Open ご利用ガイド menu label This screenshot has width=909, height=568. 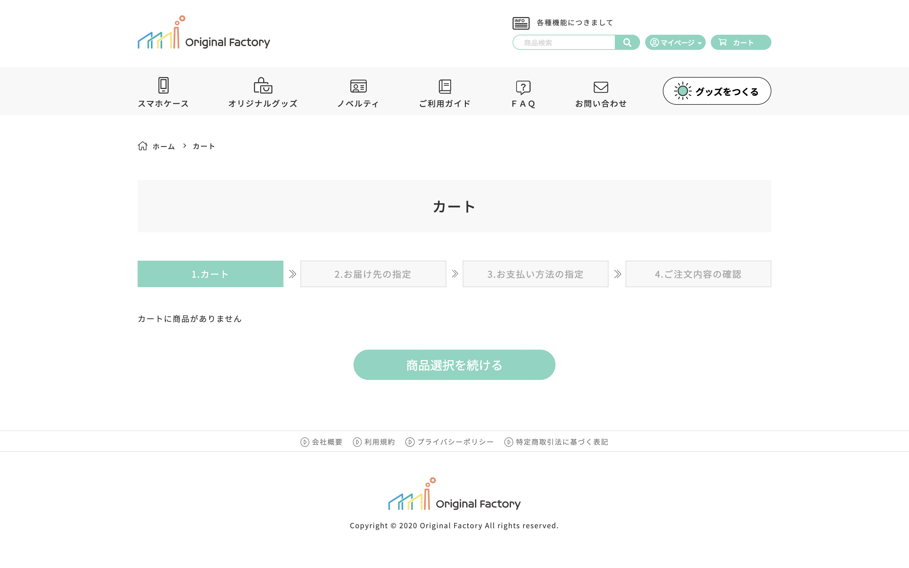[445, 104]
